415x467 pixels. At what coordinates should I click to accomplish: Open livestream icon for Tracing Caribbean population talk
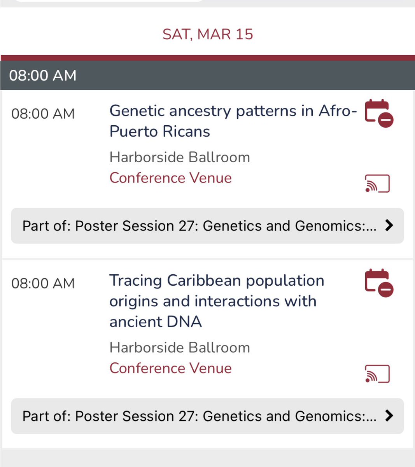pyautogui.click(x=377, y=374)
